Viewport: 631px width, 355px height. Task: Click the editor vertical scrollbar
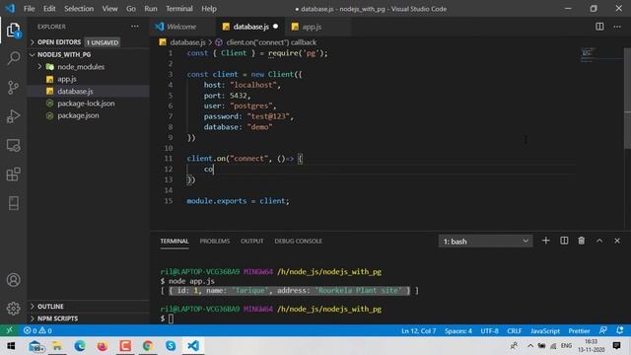[x=627, y=99]
